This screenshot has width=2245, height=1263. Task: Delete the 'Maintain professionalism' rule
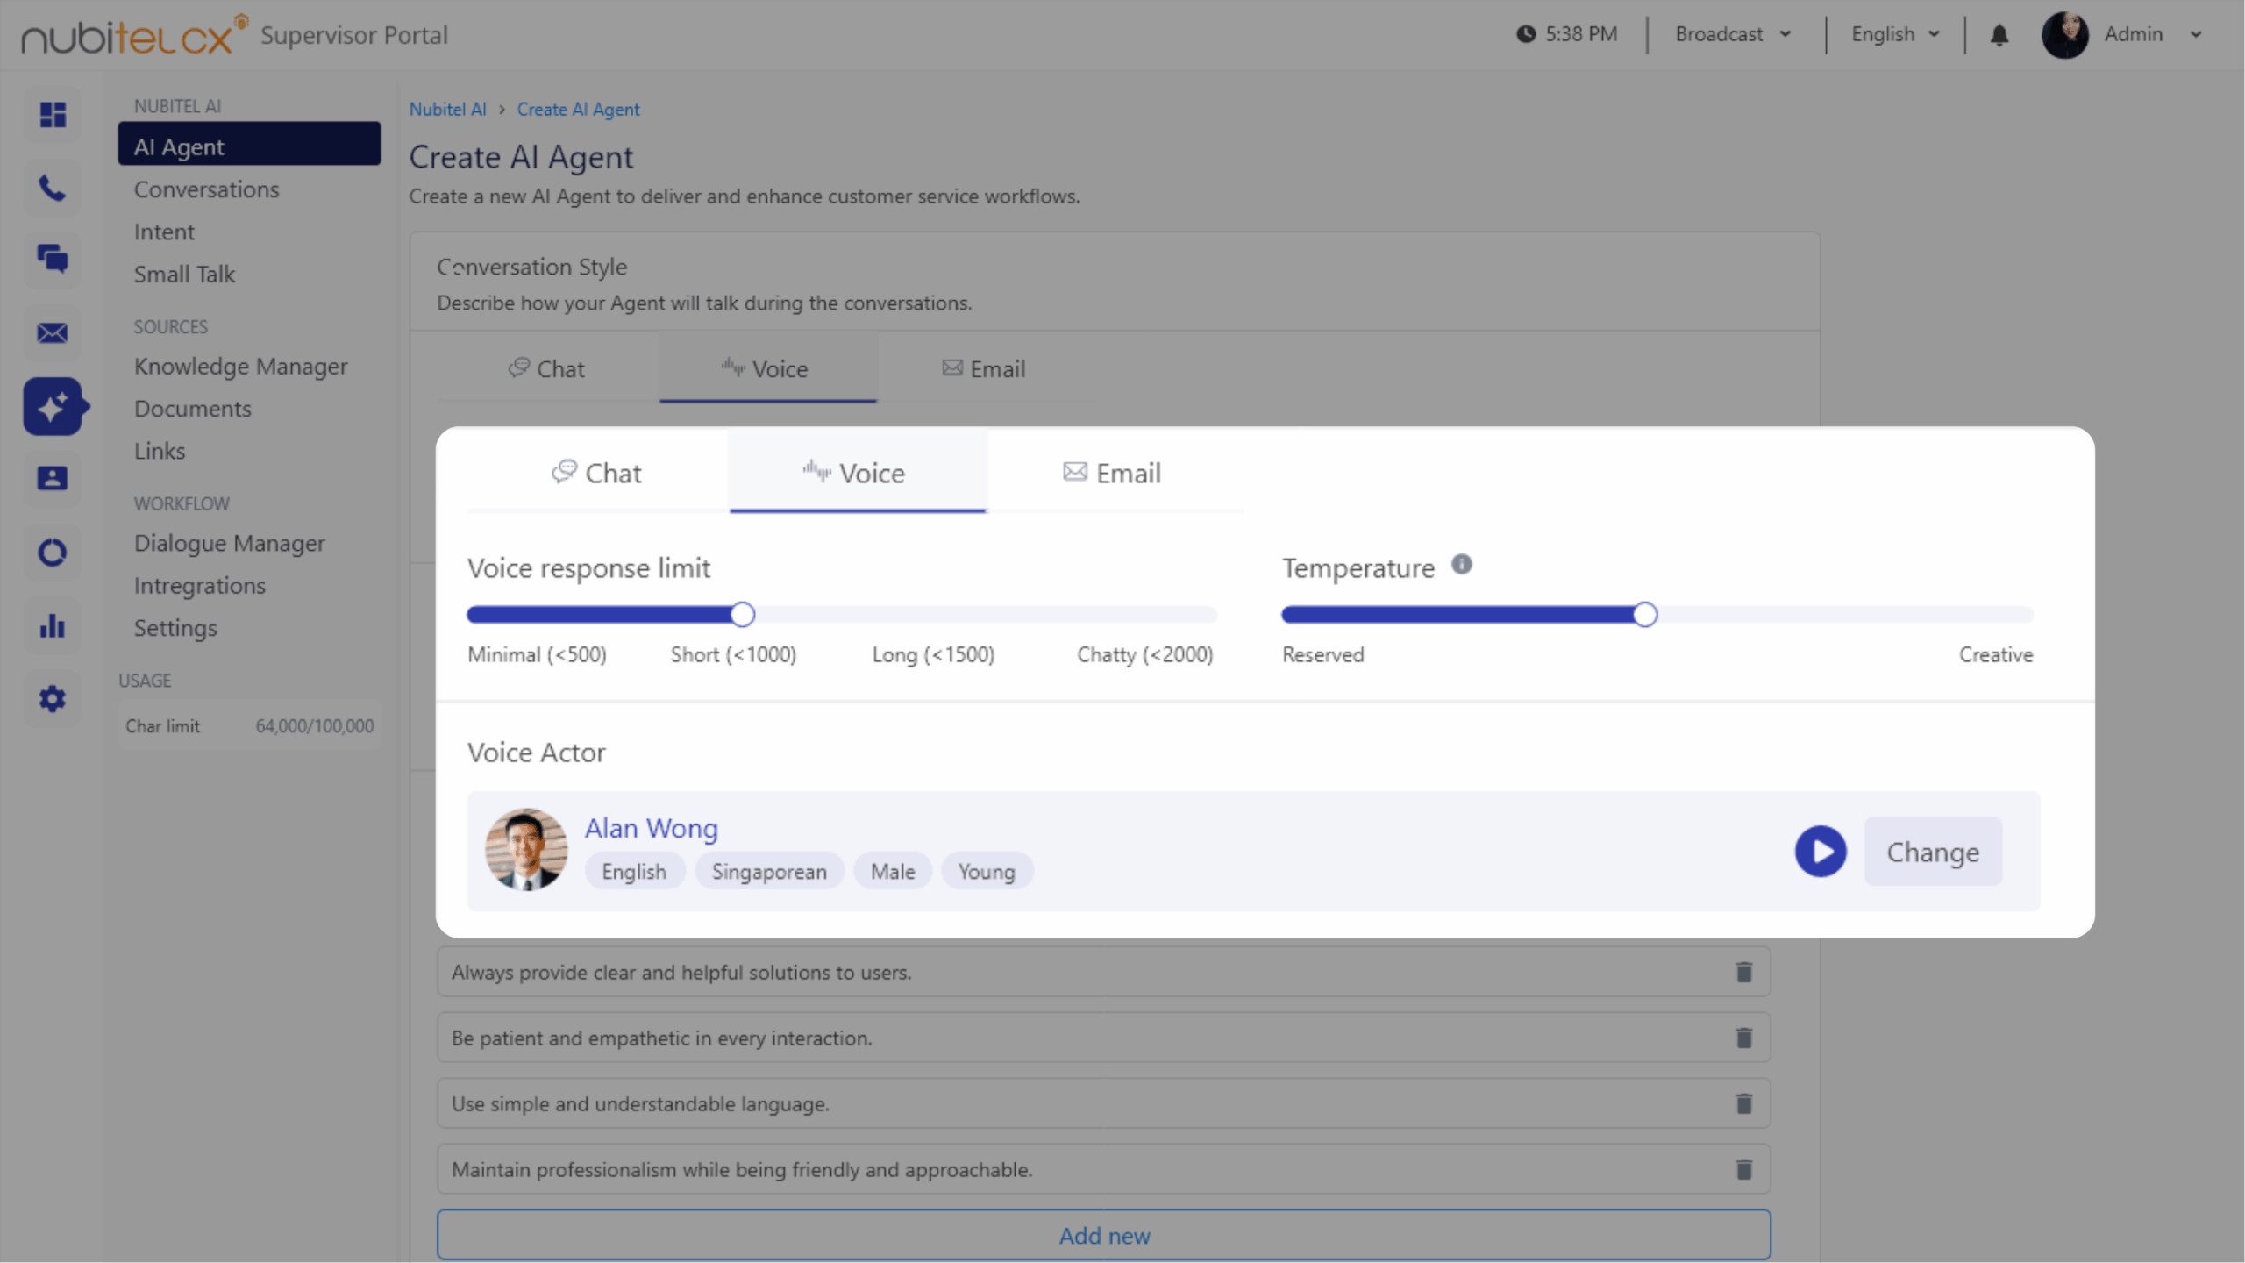pos(1743,1169)
